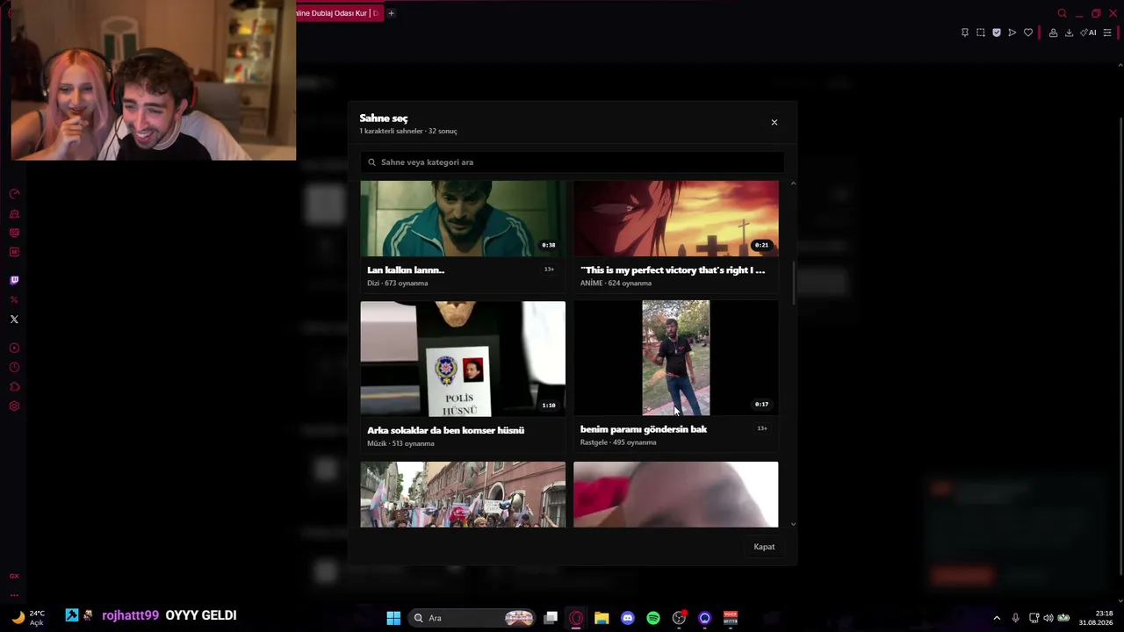This screenshot has width=1124, height=632.
Task: Open the downloads icon in toolbar
Action: point(1069,32)
